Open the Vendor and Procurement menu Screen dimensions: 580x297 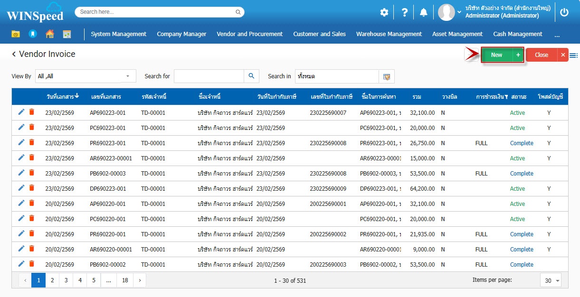tap(249, 34)
